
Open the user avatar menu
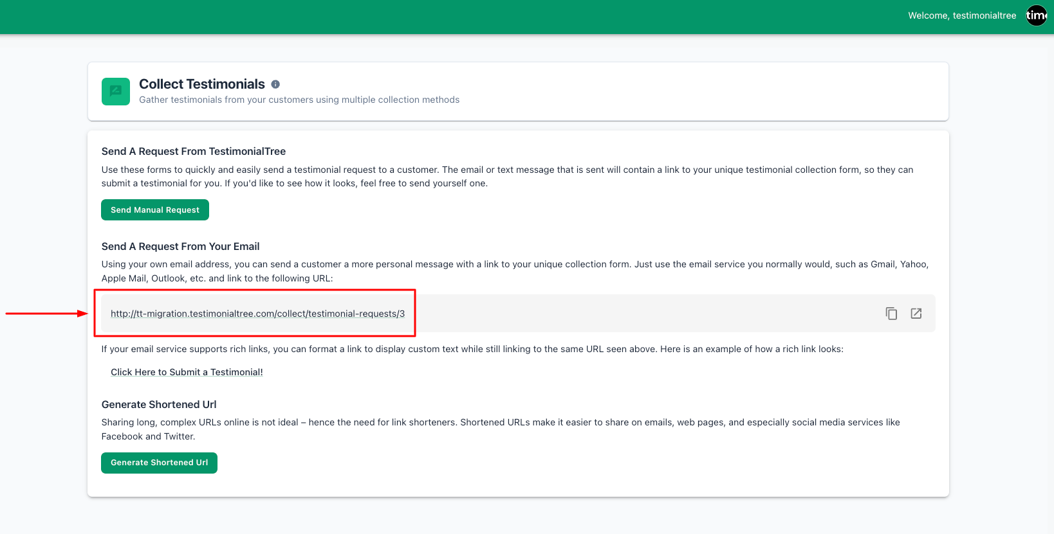coord(1037,15)
